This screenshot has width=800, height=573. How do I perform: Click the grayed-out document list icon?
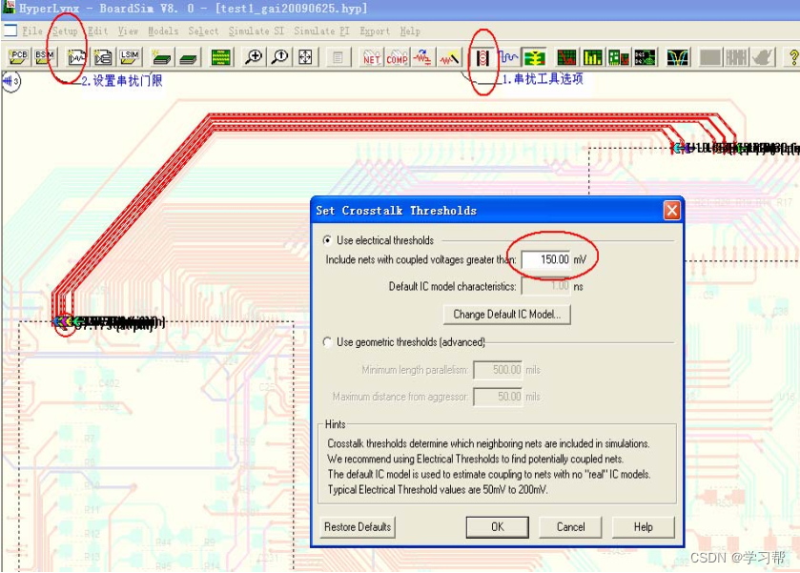pos(338,57)
